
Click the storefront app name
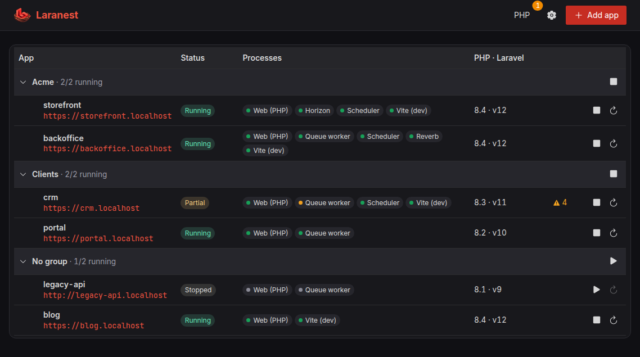(62, 105)
